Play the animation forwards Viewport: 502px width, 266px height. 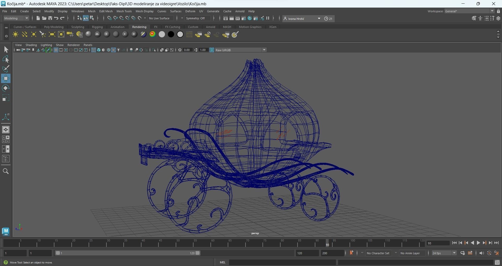(478, 243)
